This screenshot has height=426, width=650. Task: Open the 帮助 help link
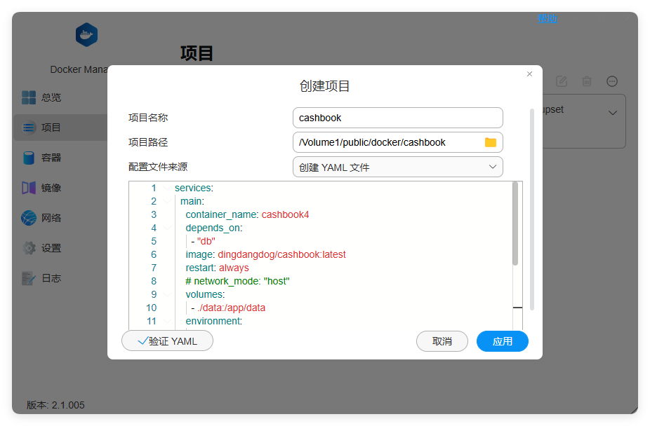[548, 18]
